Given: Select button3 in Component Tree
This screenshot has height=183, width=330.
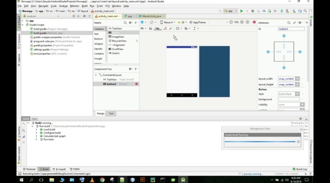Looking at the screenshot, I should coord(116,84).
